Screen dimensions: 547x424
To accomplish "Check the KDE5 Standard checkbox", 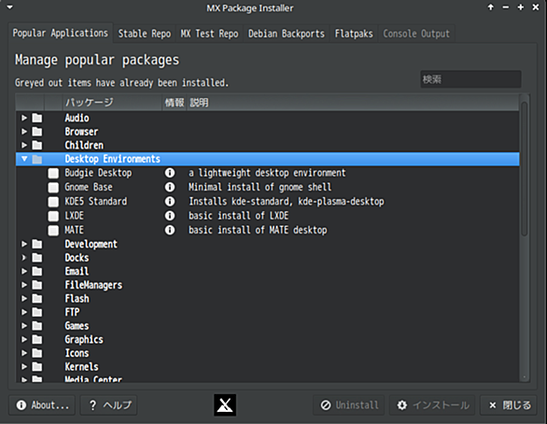I will point(53,202).
